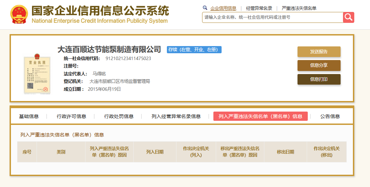
Task: Switch to the 行政许可信息 tab
Action: click(71, 116)
